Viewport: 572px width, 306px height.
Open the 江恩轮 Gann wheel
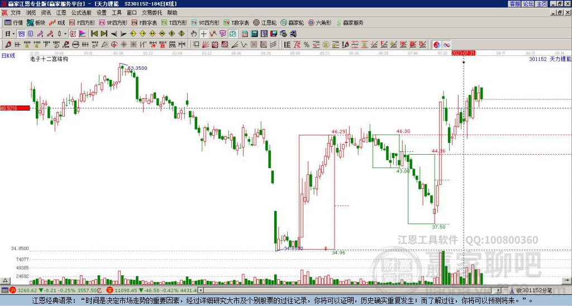click(x=265, y=22)
